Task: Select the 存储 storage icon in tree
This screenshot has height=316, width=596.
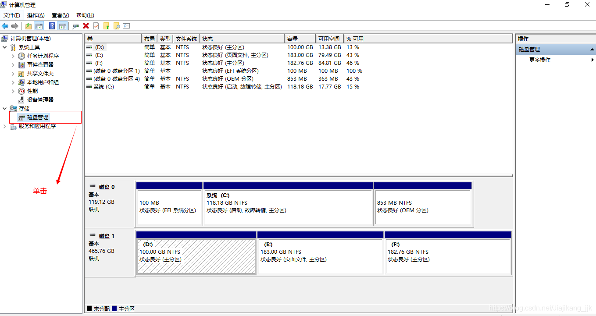Action: [x=13, y=108]
